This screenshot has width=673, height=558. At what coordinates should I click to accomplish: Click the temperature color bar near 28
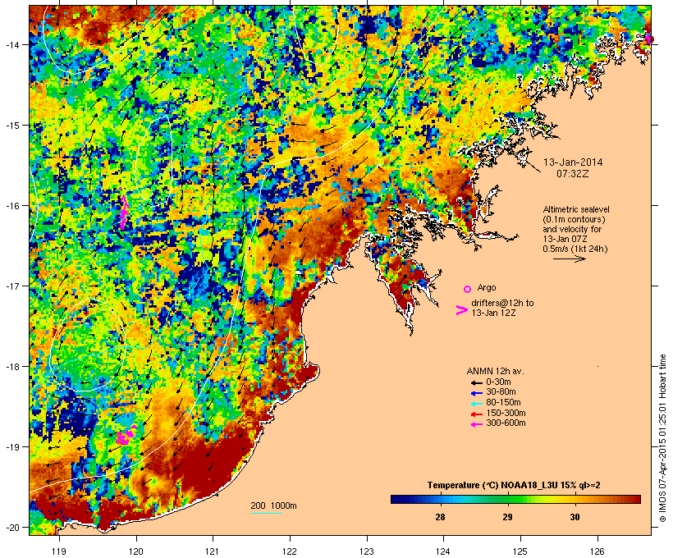click(441, 499)
